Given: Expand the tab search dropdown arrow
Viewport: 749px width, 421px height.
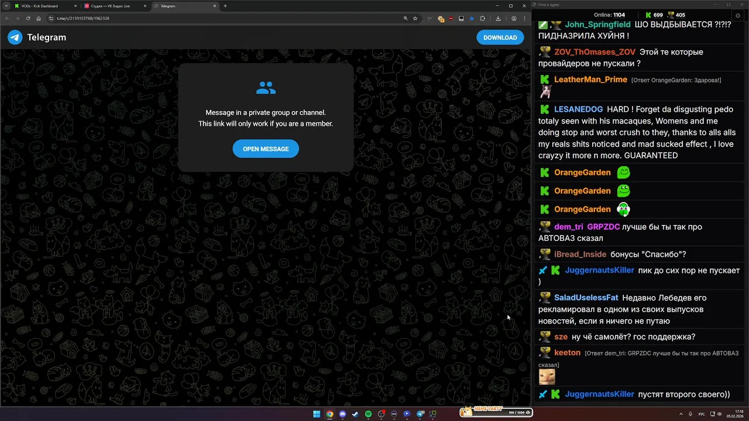Looking at the screenshot, I should 6,6.
